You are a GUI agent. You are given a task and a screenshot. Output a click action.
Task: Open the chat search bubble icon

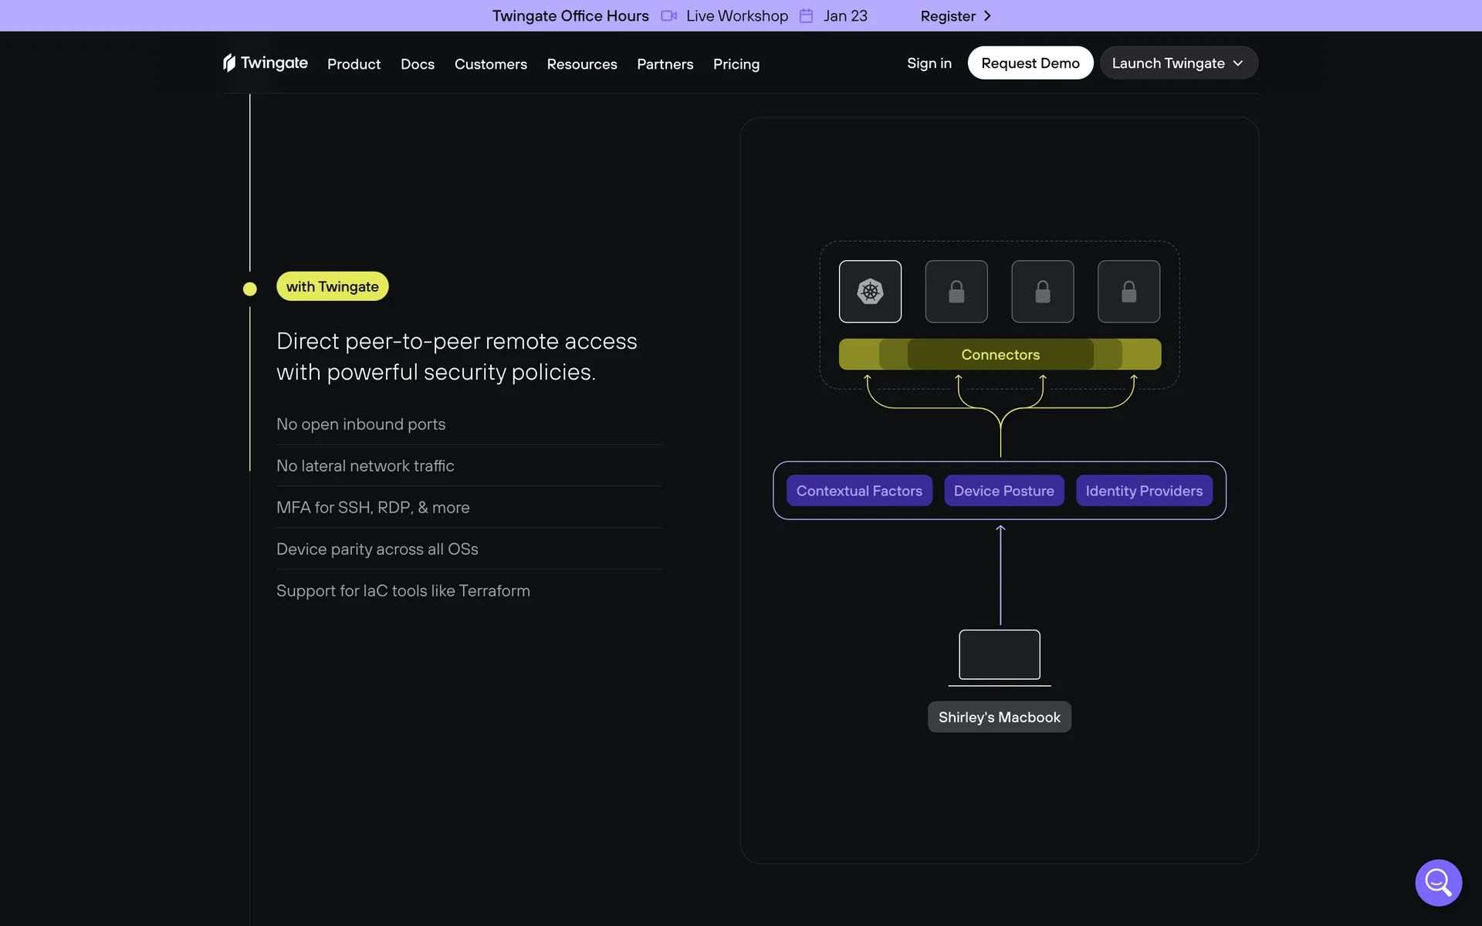click(x=1438, y=882)
